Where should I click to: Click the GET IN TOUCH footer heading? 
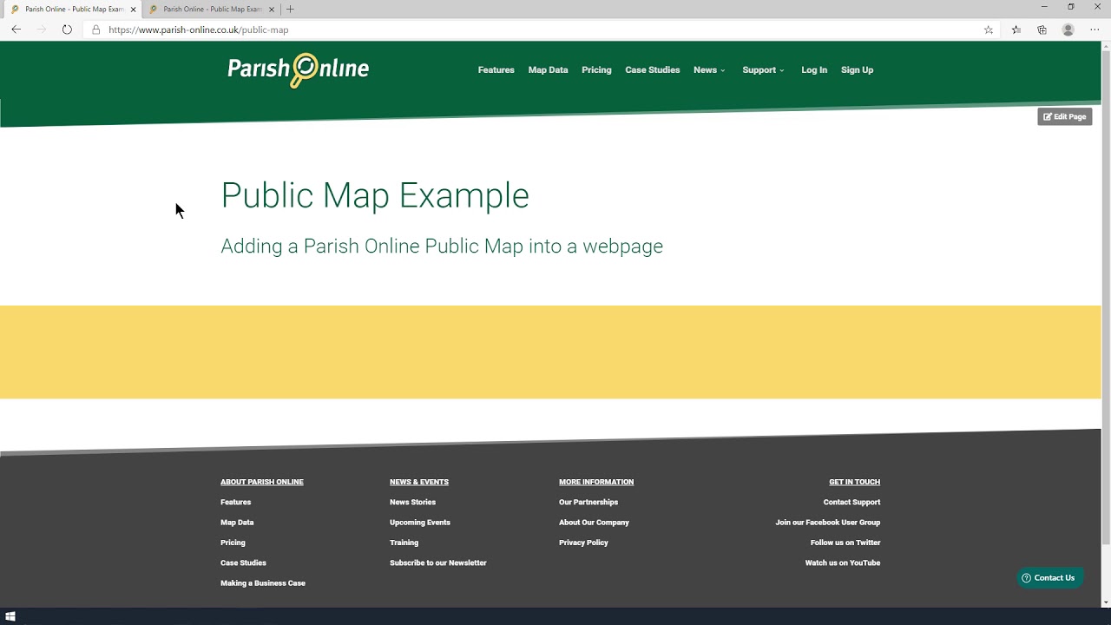pyautogui.click(x=855, y=482)
